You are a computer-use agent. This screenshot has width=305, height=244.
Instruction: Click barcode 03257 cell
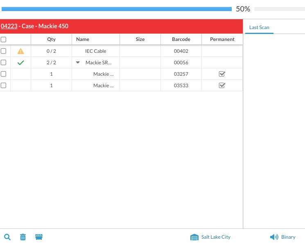[181, 74]
